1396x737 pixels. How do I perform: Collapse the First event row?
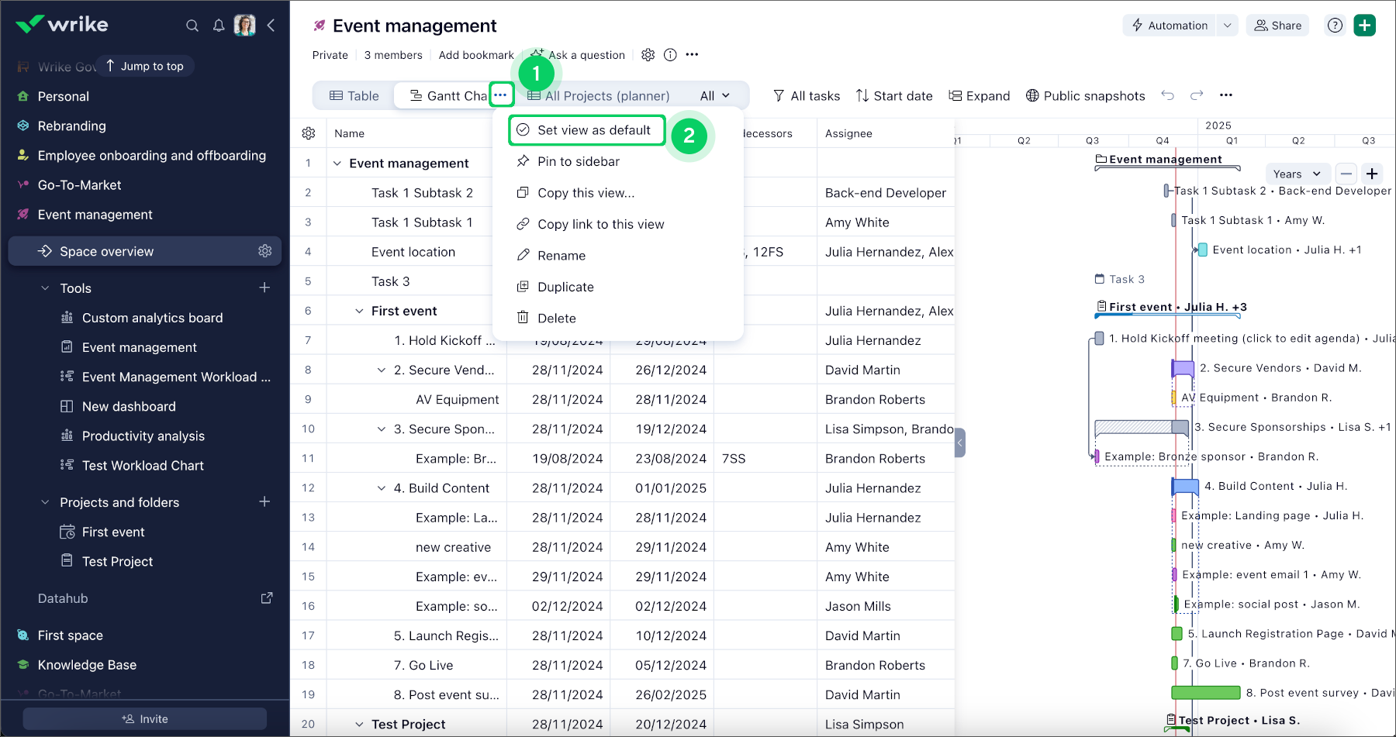(359, 311)
